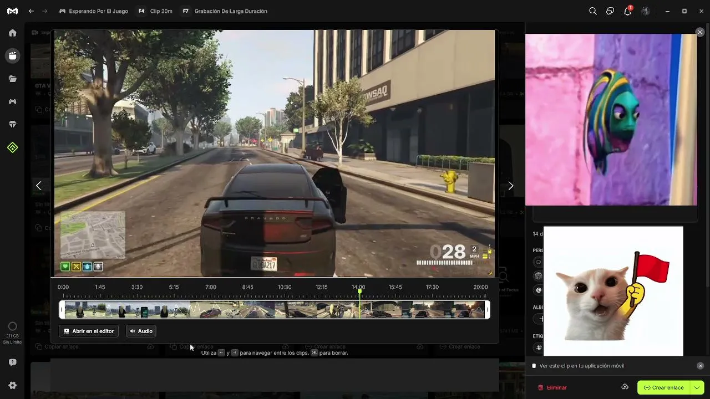Click the green playhead marker on the timeline

(360, 291)
